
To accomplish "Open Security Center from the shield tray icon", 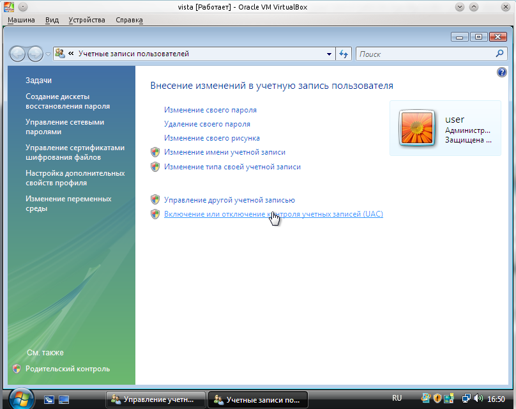I will (437, 397).
